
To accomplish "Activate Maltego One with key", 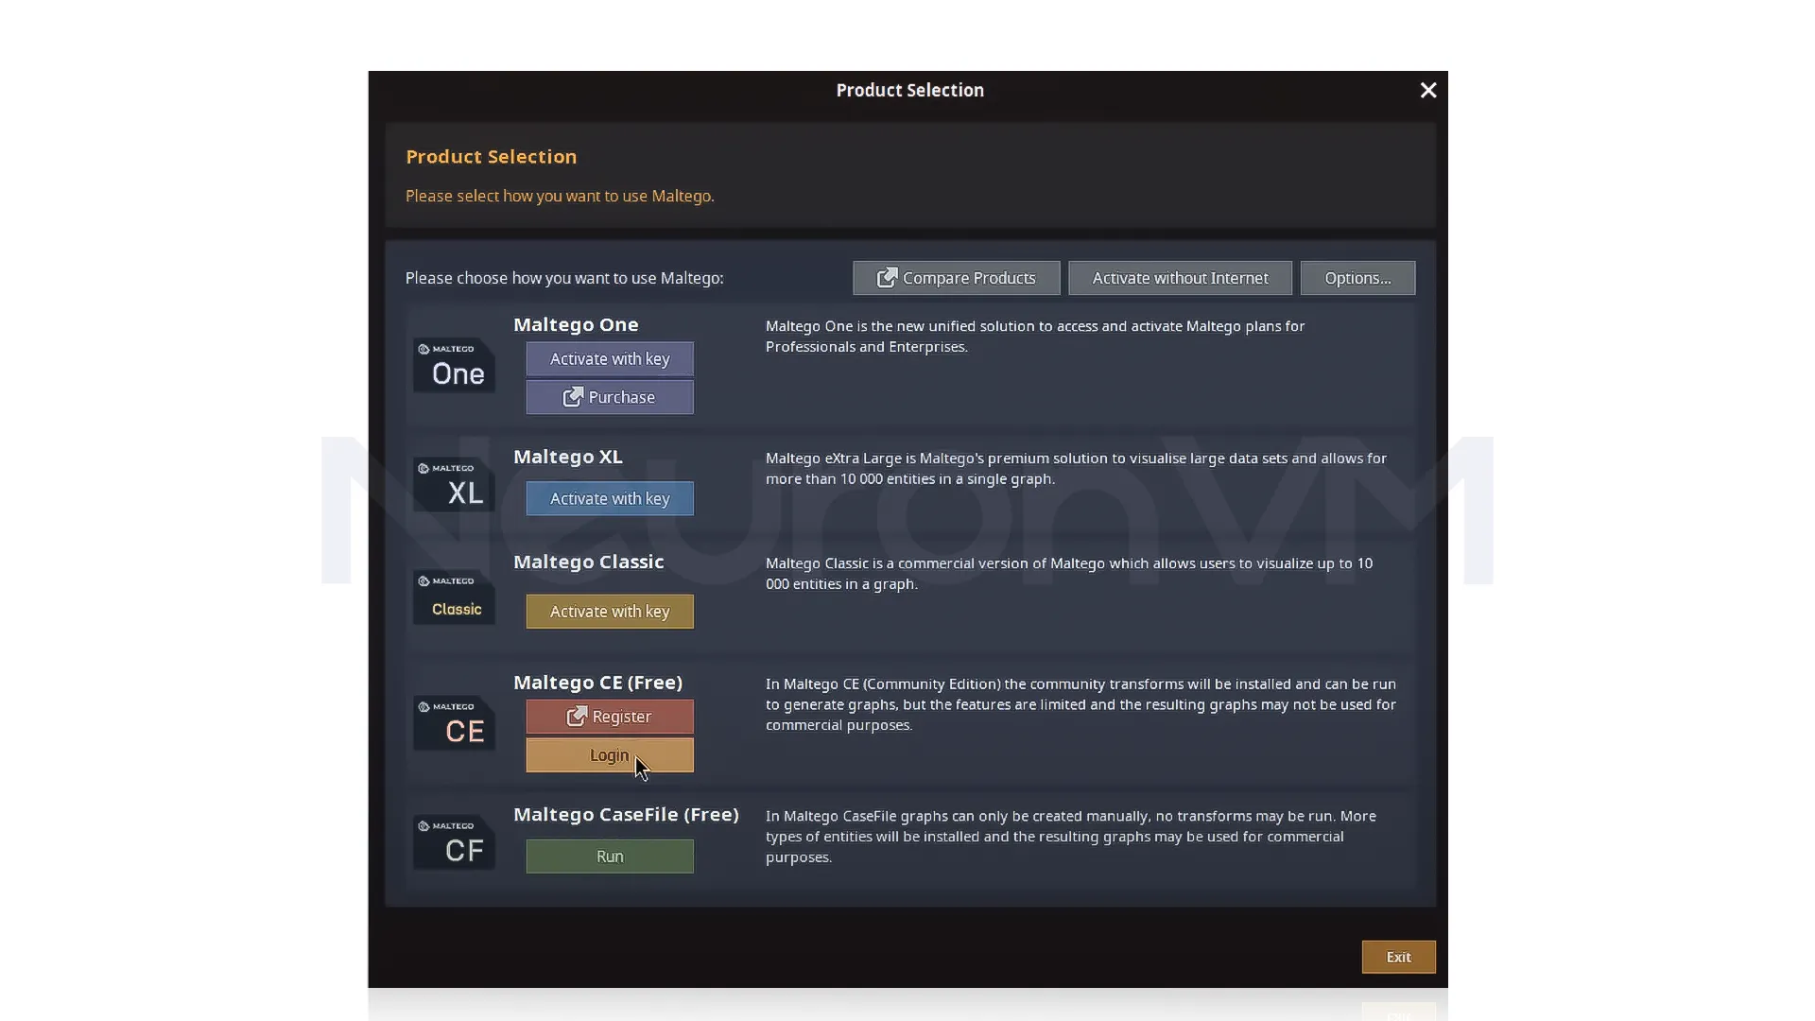I will coord(610,359).
